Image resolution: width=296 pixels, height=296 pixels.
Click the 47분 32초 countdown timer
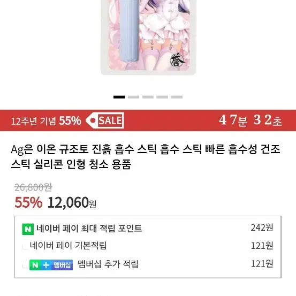pyautogui.click(x=251, y=120)
